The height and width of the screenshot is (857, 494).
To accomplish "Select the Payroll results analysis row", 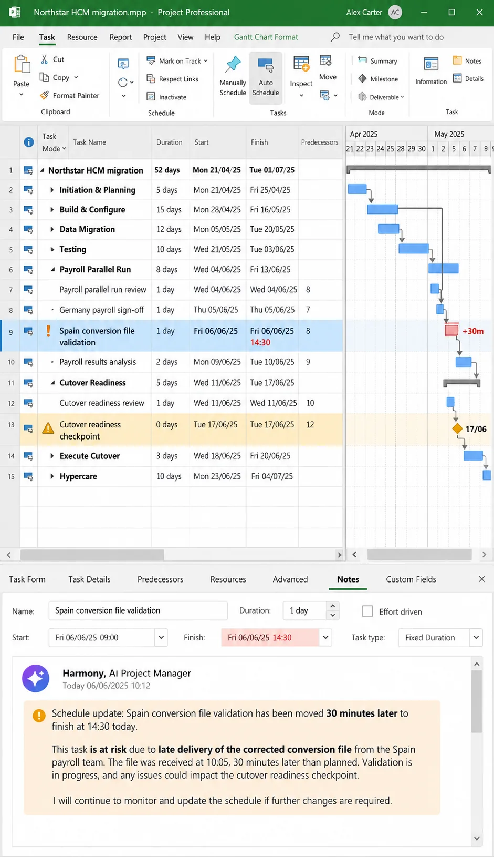I will (172, 362).
